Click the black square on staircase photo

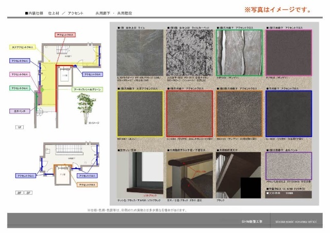(x=251, y=188)
